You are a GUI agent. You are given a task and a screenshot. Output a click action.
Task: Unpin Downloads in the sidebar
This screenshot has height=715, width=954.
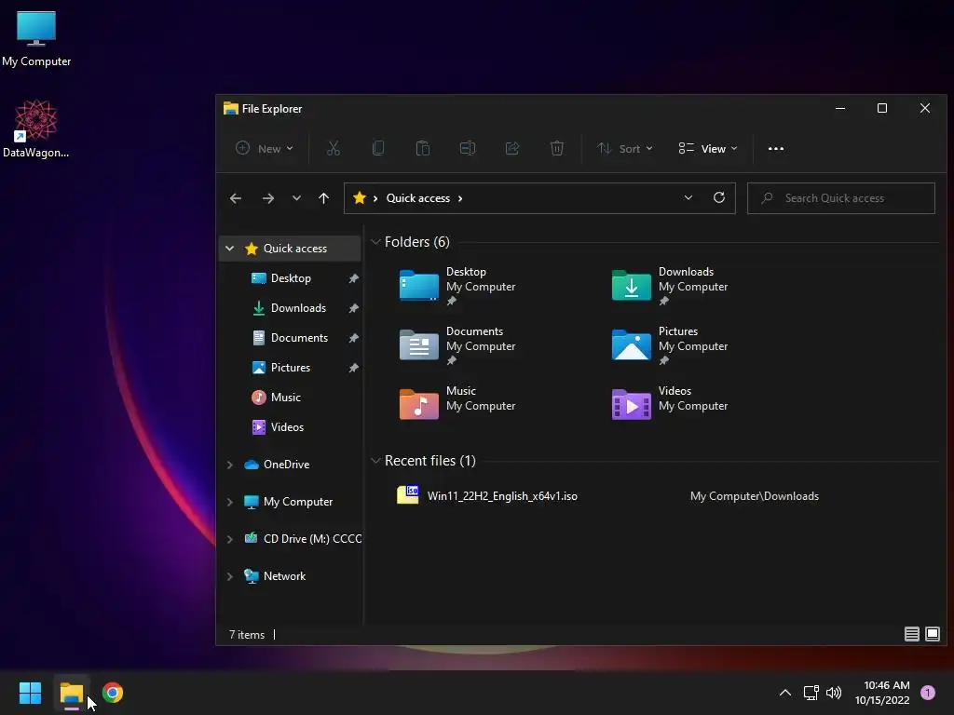click(x=353, y=308)
